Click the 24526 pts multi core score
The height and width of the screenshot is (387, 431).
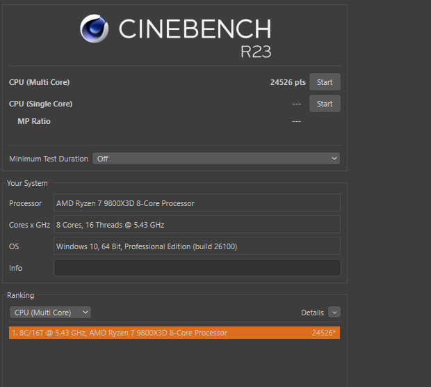point(288,82)
